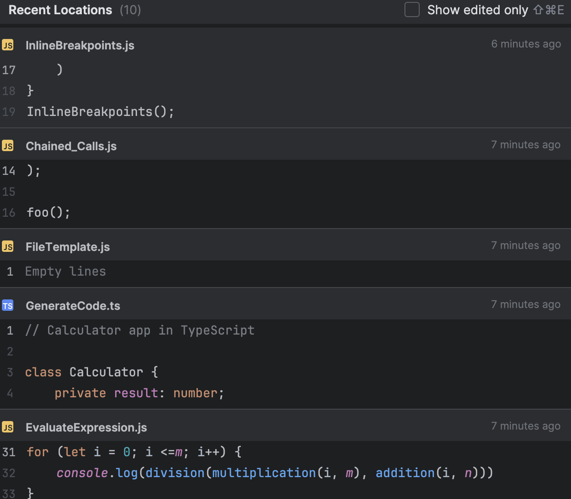Screen dimensions: 571x499
Task: Click the for loop line in EvaluateExpression.js
Action: (133, 451)
